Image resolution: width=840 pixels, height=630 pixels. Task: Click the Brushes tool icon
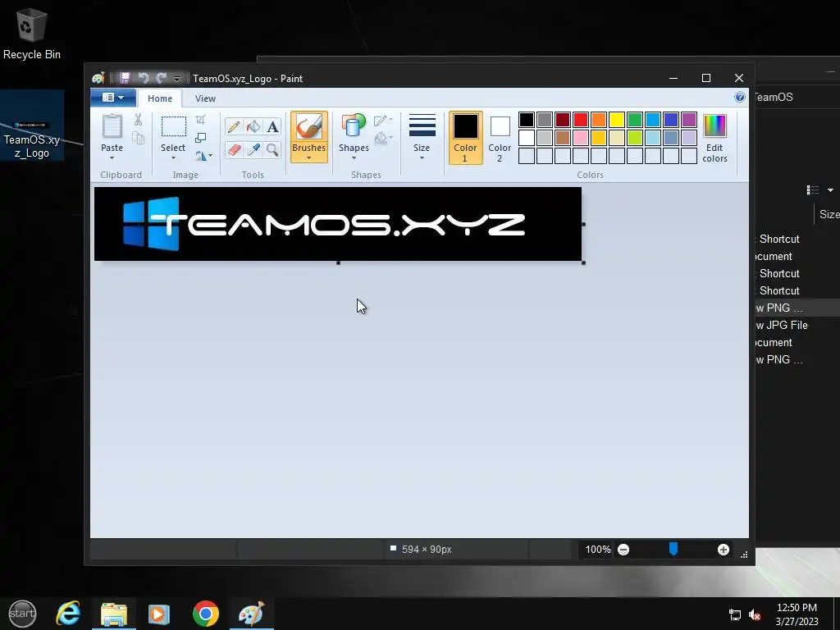309,127
